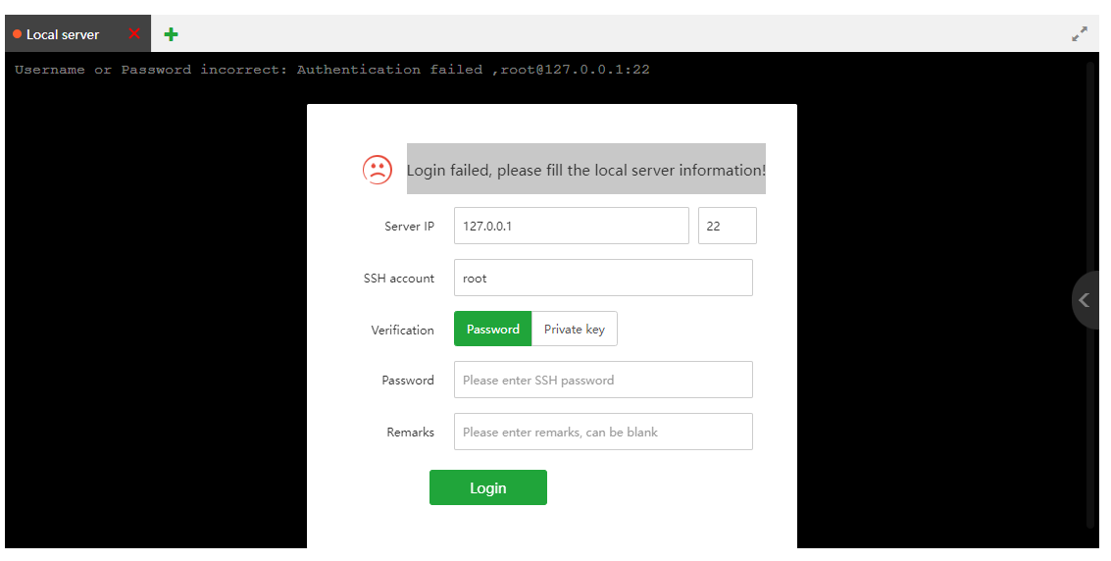Screen dimensions: 1111x561
Task: Switch verification to Private key
Action: tap(575, 330)
